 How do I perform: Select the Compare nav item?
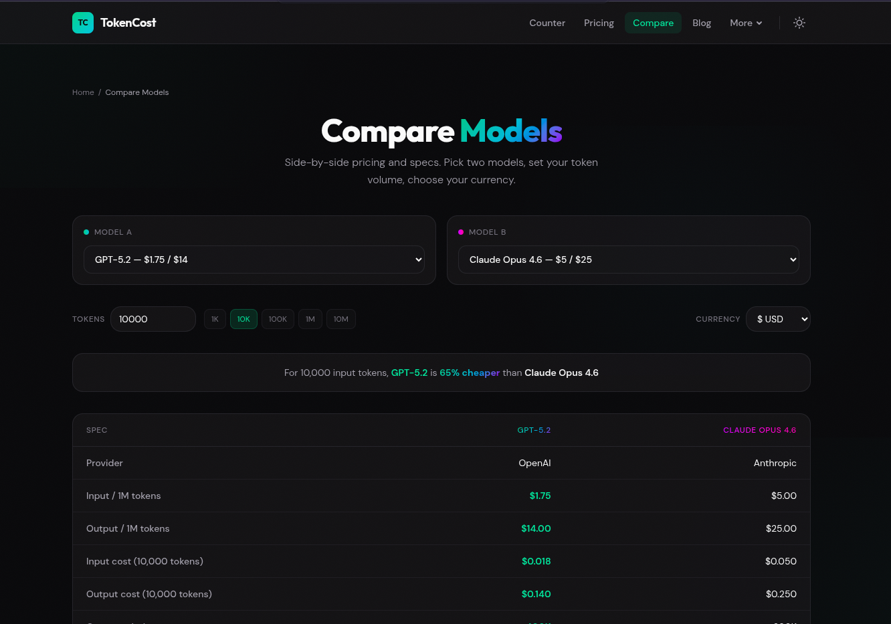coord(653,23)
